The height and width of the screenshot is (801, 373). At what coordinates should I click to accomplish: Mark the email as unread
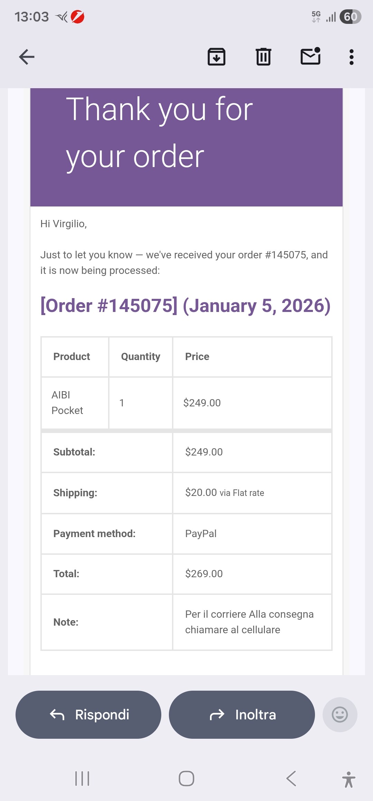coord(310,56)
